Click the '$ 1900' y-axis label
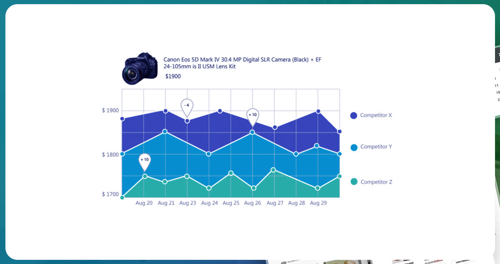500x264 pixels. point(110,110)
